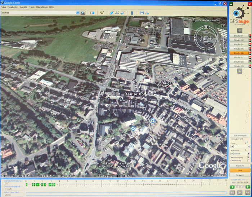Toggle the Fahrtrichtung checkbox
Viewport: 252px width, 197px height.
pos(248,161)
